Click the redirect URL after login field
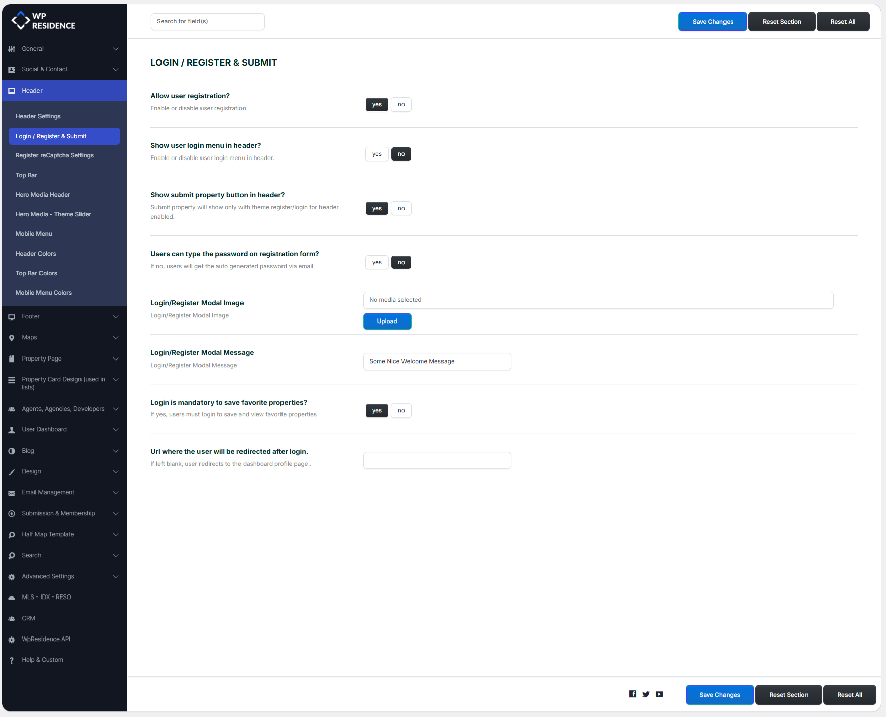The image size is (886, 717). [x=437, y=460]
